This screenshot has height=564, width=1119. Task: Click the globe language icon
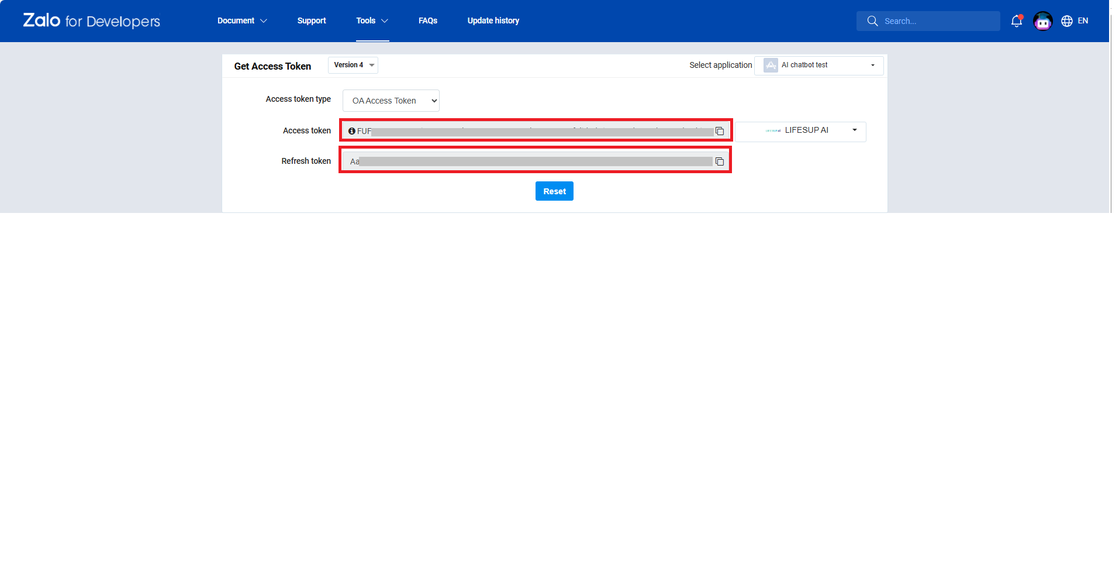click(1067, 21)
